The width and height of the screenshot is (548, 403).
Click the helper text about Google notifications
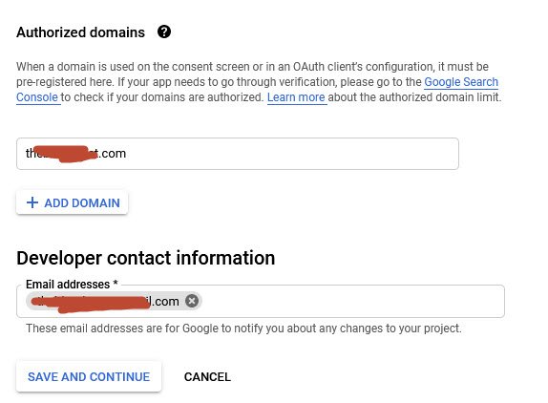tap(243, 329)
